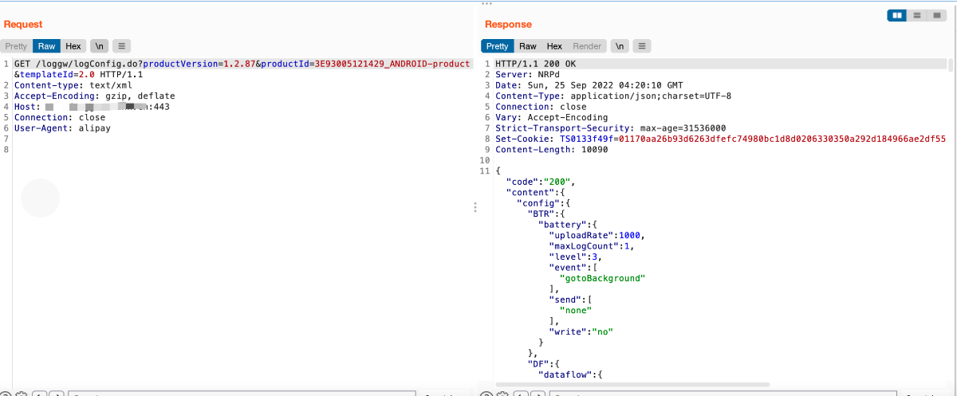Image resolution: width=957 pixels, height=396 pixels.
Task: Open Render tab in Response panel
Action: 588,46
